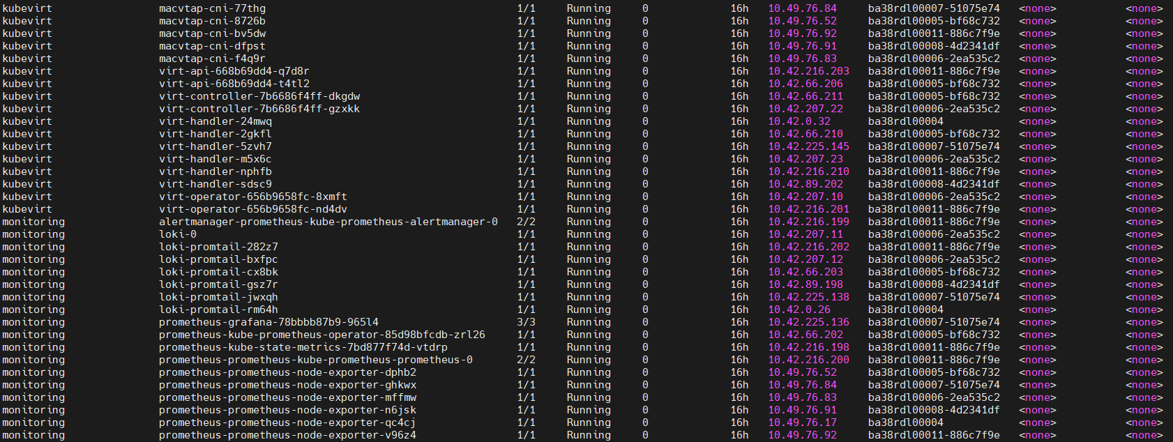The width and height of the screenshot is (1173, 442).
Task: Click pod virt-handler-sdsc9
Action: pos(215,184)
